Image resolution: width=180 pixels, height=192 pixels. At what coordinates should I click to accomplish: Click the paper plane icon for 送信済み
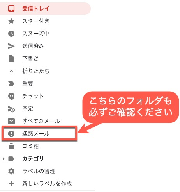(11, 46)
